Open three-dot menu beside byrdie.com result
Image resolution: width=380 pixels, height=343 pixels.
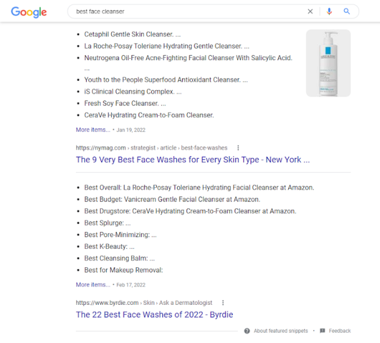(223, 303)
